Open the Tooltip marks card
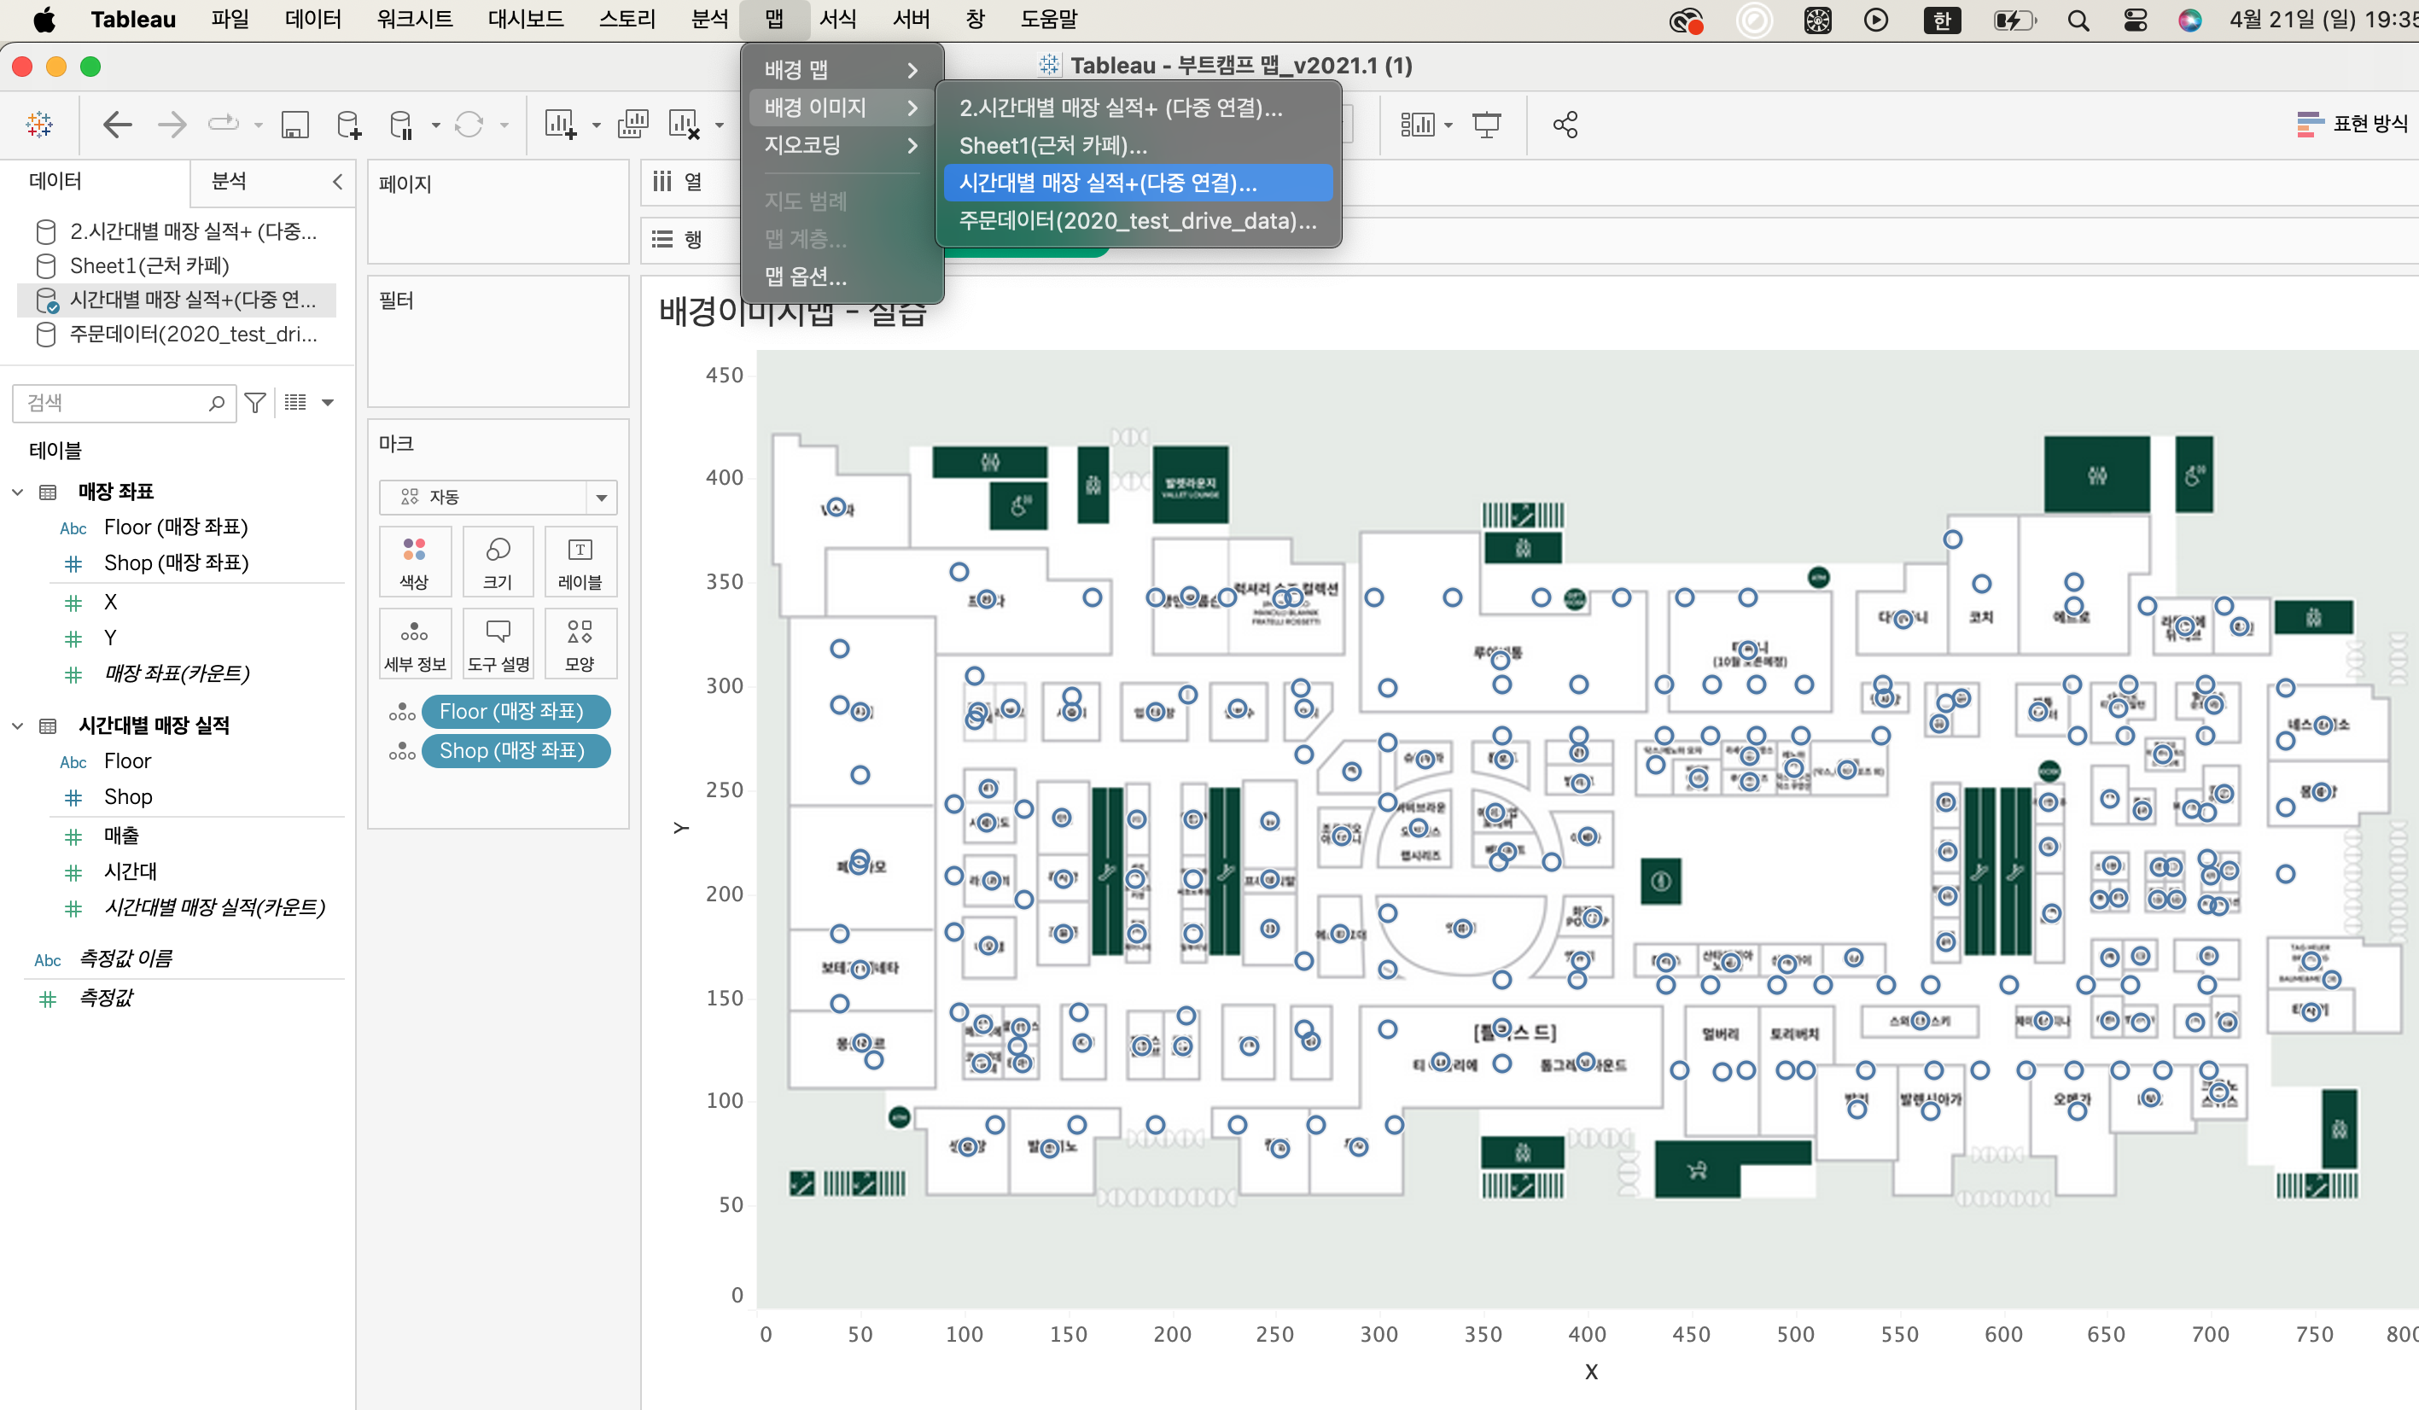This screenshot has height=1410, width=2419. click(x=498, y=644)
